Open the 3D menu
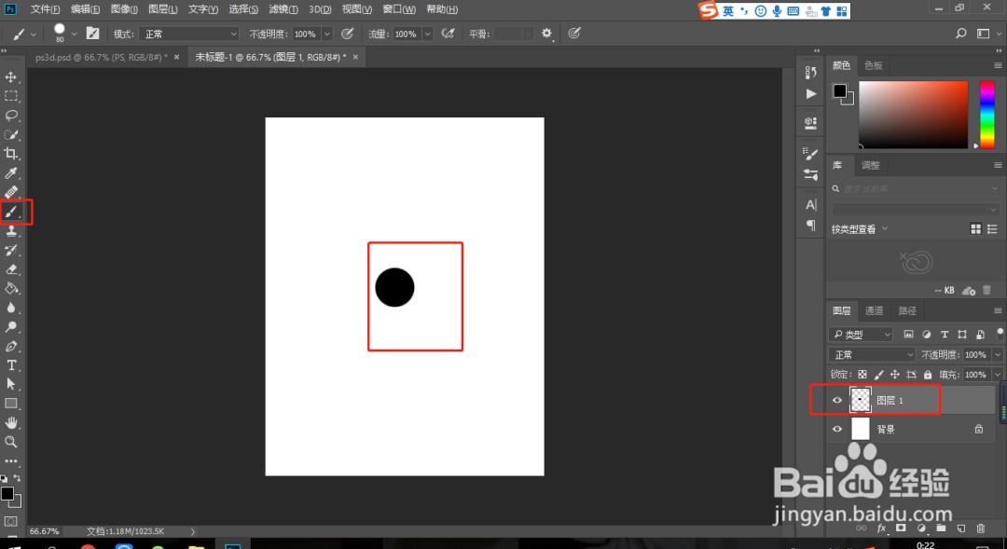Image resolution: width=1007 pixels, height=549 pixels. coord(319,9)
